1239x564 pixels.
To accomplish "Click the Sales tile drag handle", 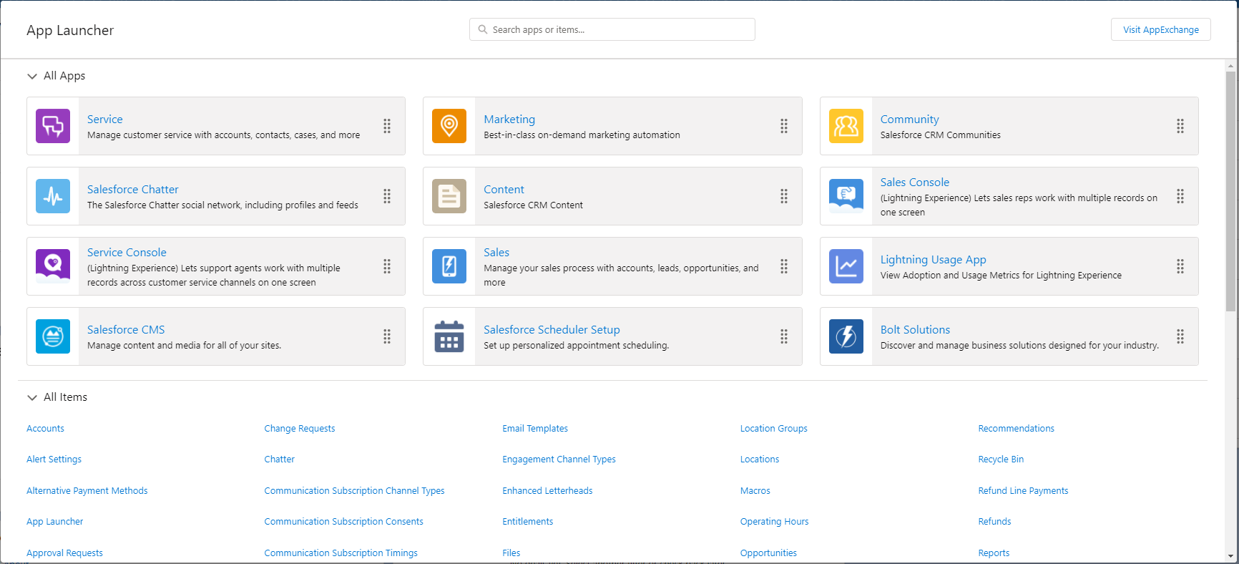I will click(x=784, y=266).
